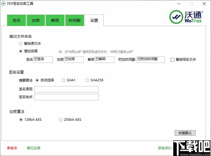The width and height of the screenshot is (211, 156).
Task: Enable the 替换同名文件 checkbox
Action: point(172,60)
